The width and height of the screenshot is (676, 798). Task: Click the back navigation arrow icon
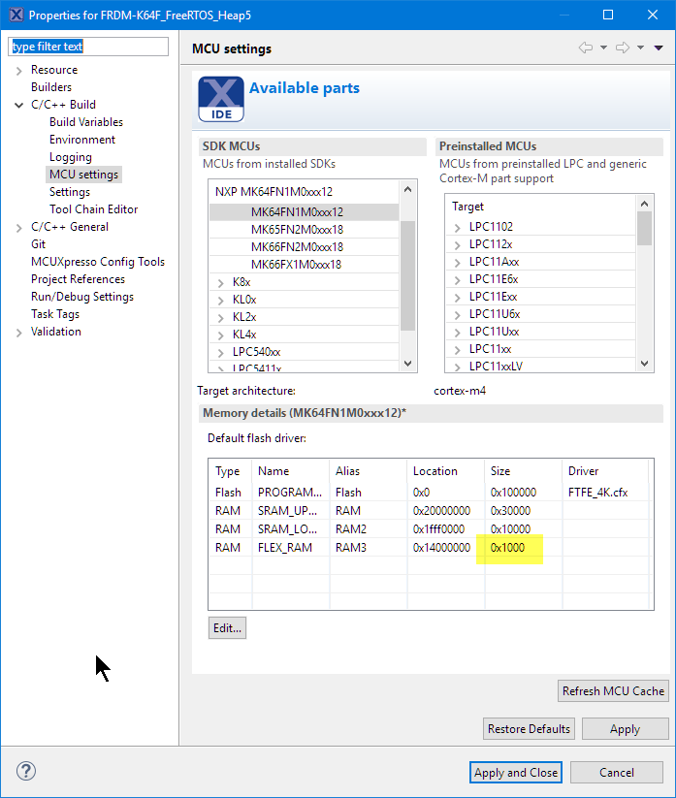[x=586, y=48]
